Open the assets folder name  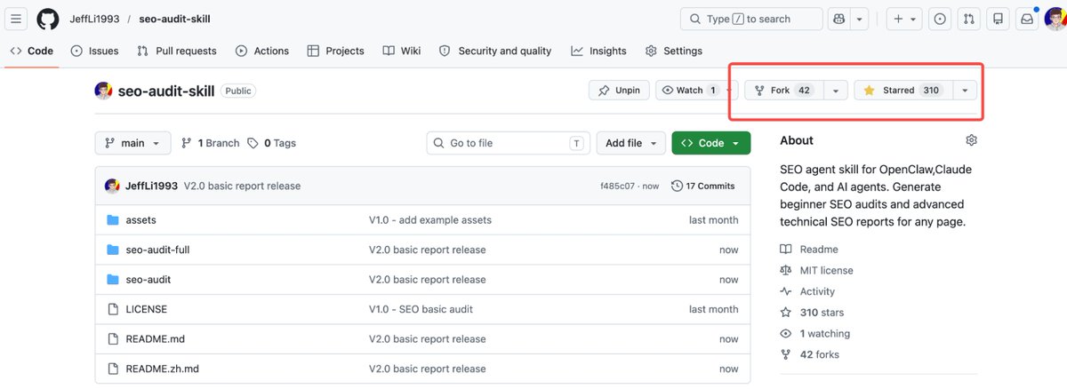[x=141, y=220]
